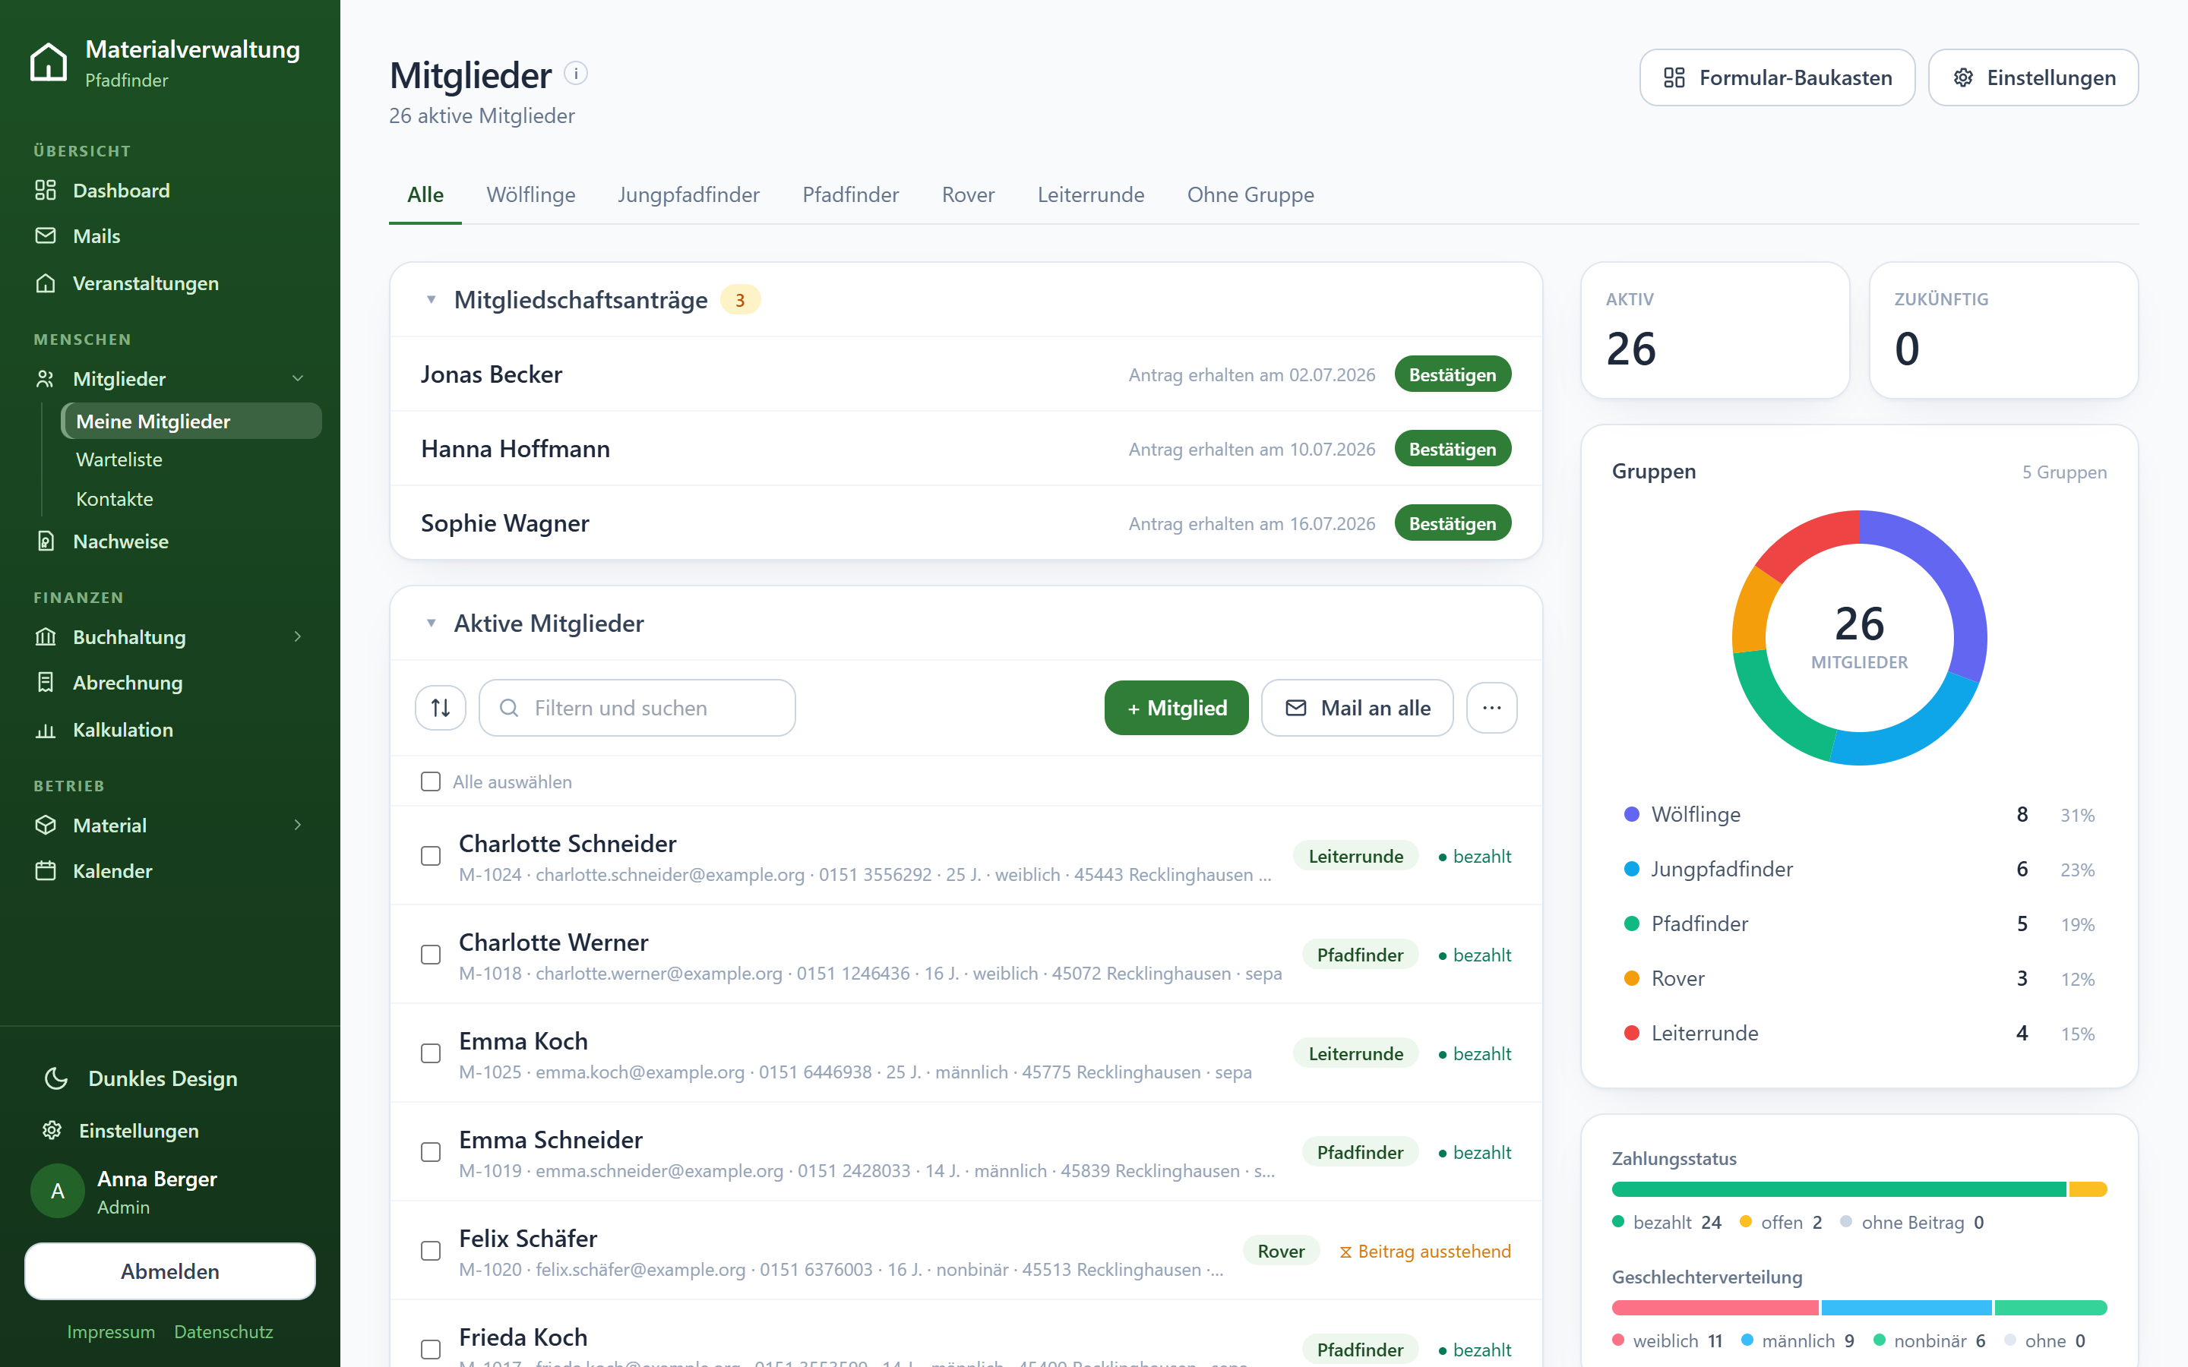Click the sort arrows icon button
Screen dimensions: 2188x1367
pyautogui.click(x=441, y=708)
